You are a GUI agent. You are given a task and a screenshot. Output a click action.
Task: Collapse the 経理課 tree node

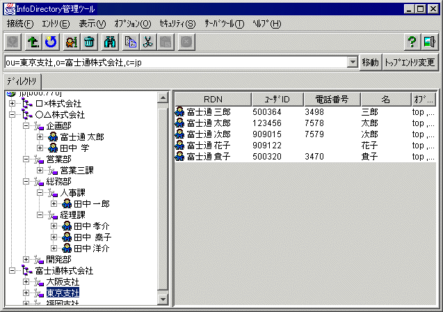pyautogui.click(x=40, y=214)
